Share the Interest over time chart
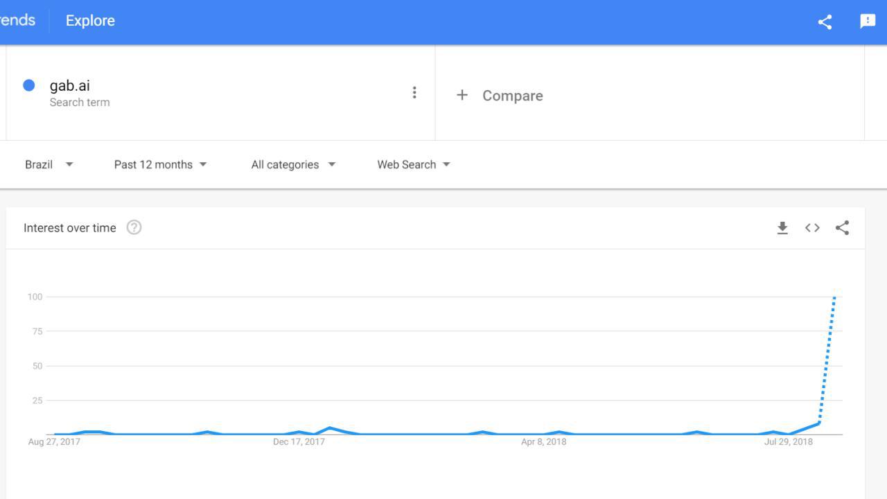The image size is (887, 499). [x=842, y=228]
